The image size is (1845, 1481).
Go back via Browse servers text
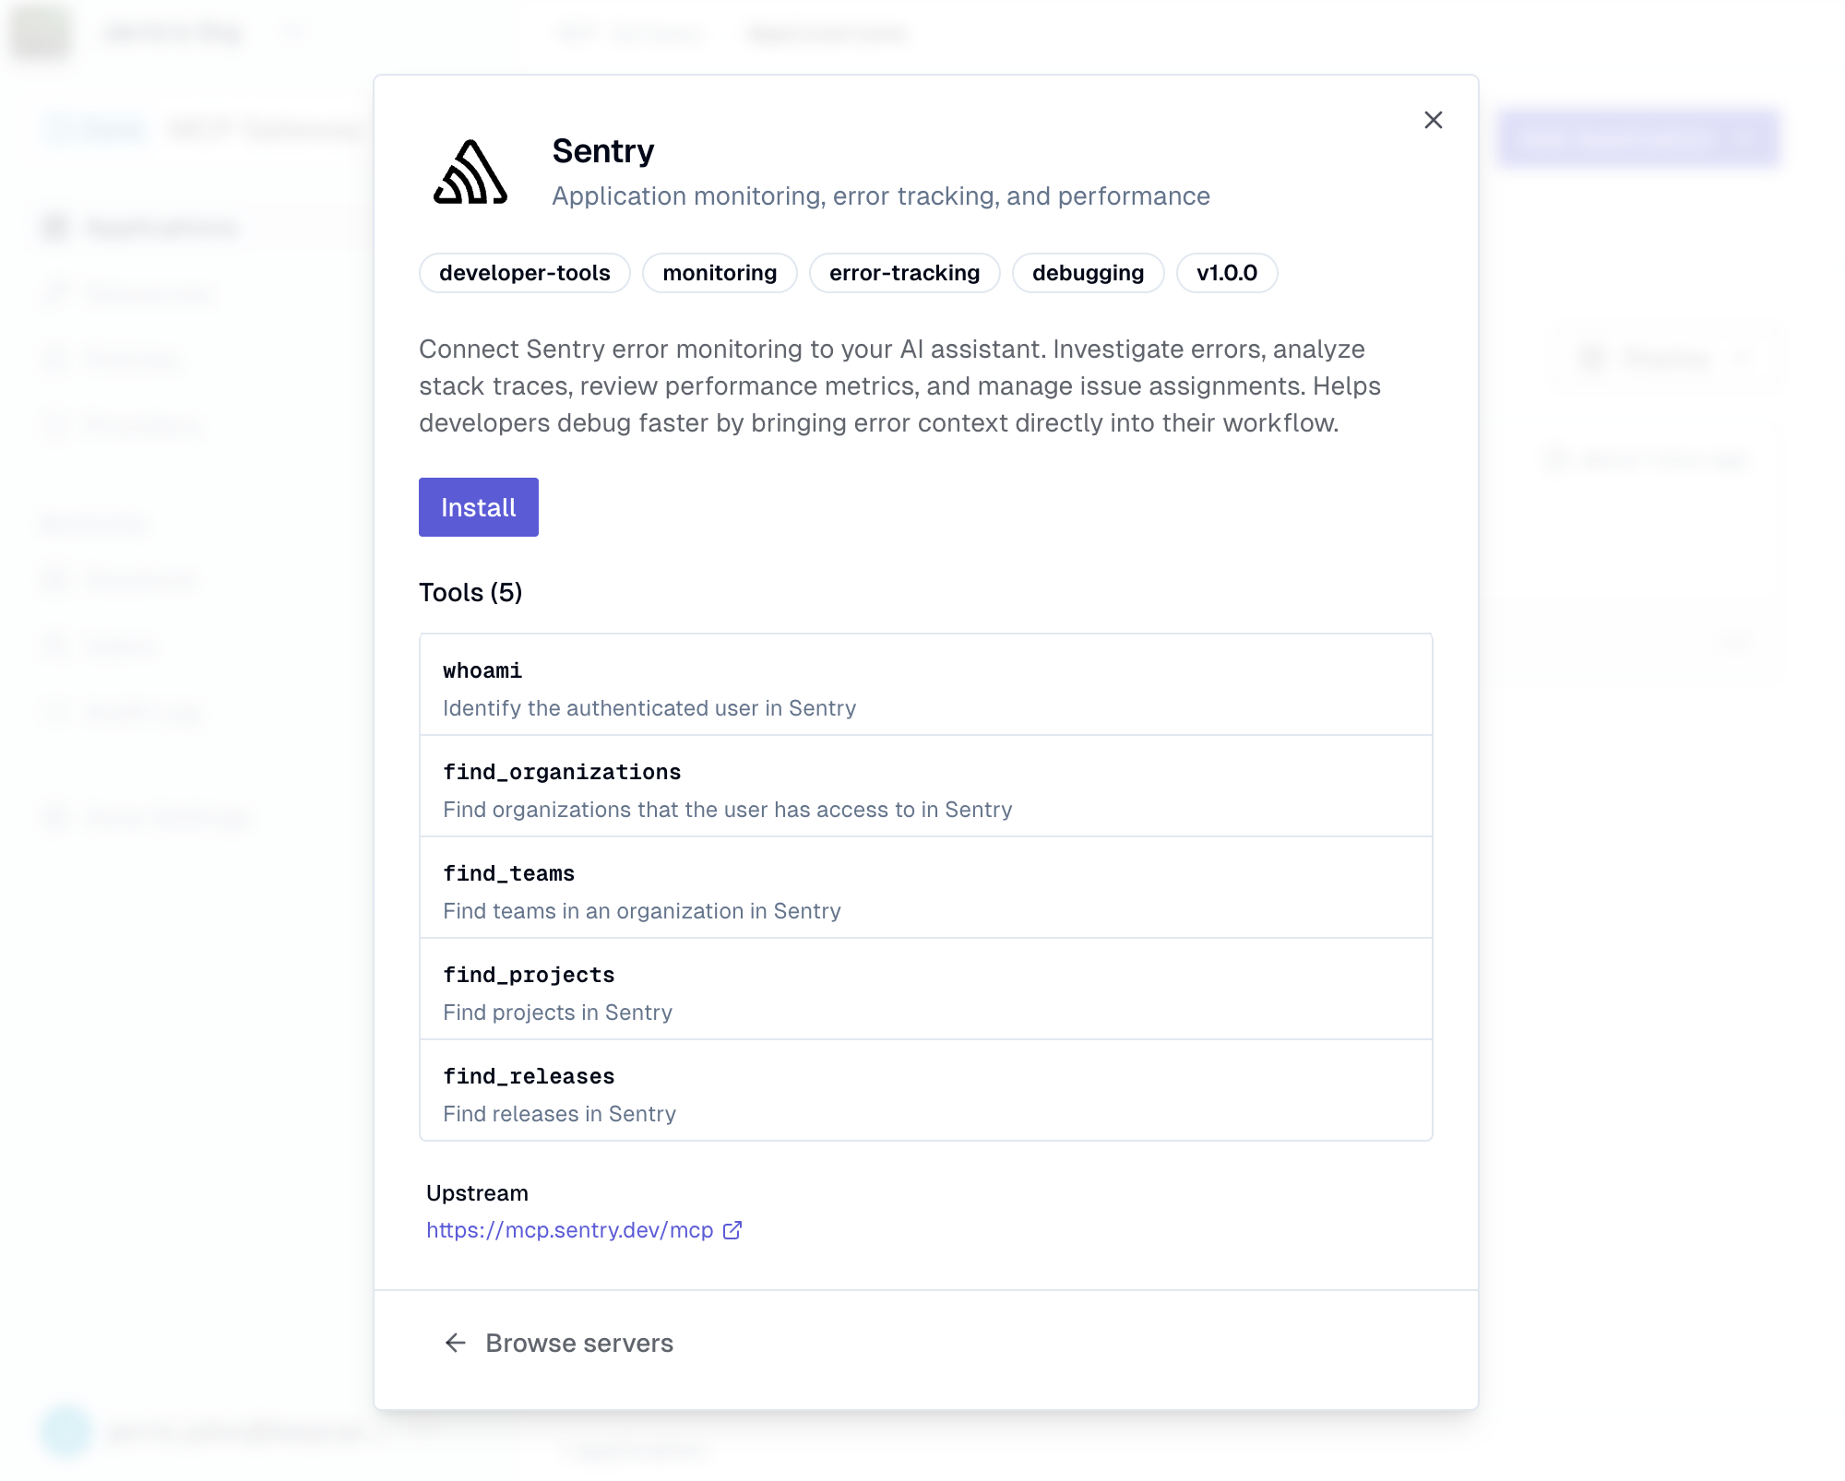click(579, 1343)
